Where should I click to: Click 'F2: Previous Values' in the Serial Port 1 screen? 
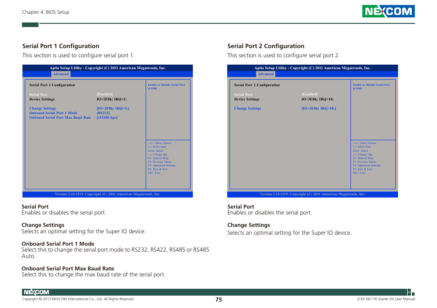click(160, 162)
